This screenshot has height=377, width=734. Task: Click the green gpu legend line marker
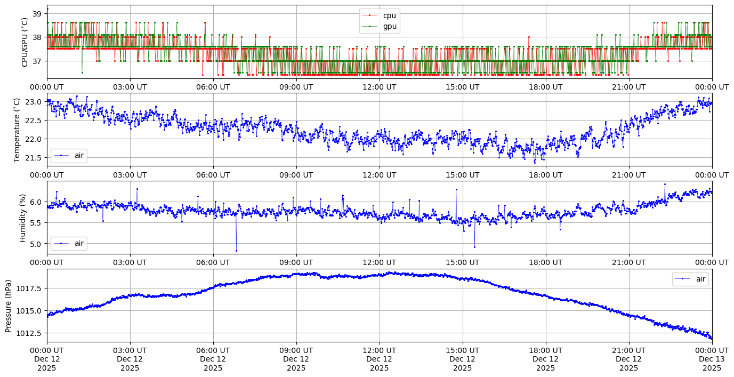[x=370, y=26]
